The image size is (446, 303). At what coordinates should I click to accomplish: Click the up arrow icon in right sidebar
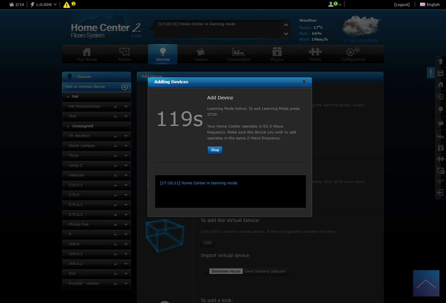click(x=441, y=61)
